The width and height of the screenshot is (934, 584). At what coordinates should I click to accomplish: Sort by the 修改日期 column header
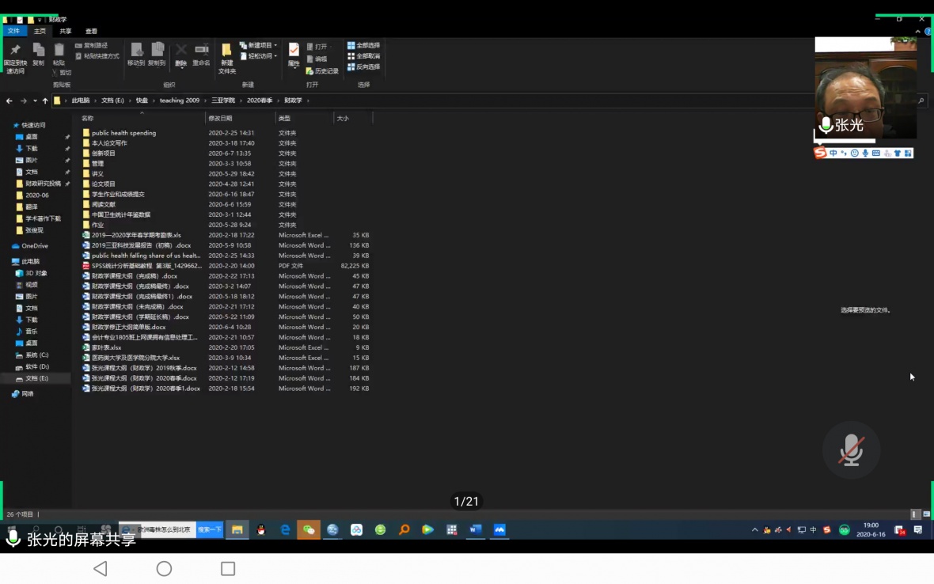tap(221, 118)
